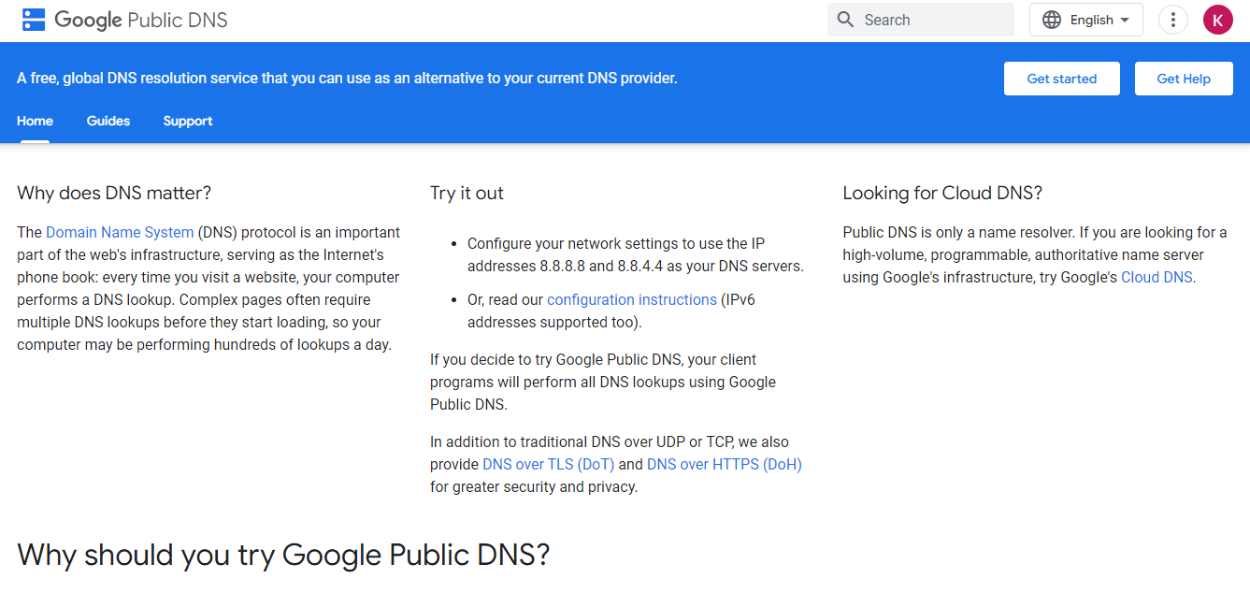1250x593 pixels.
Task: Follow the Cloud DNS link
Action: pos(1157,277)
